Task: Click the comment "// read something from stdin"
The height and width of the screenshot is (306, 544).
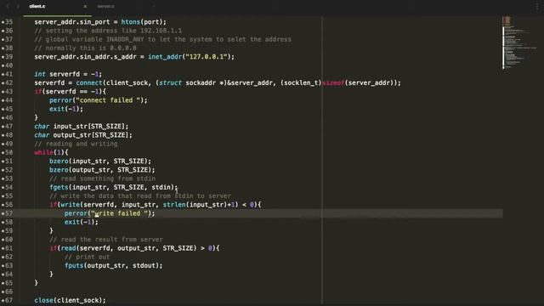Action: 102,178
